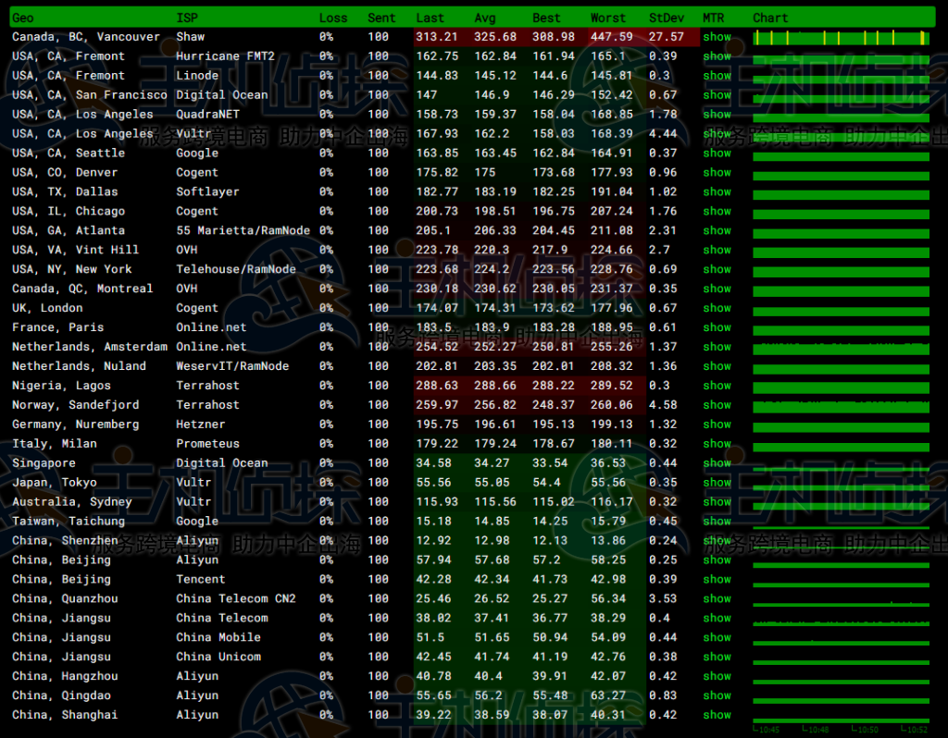This screenshot has height=738, width=948.
Task: Click 'show' for Beijing Tencent row
Action: coord(717,579)
